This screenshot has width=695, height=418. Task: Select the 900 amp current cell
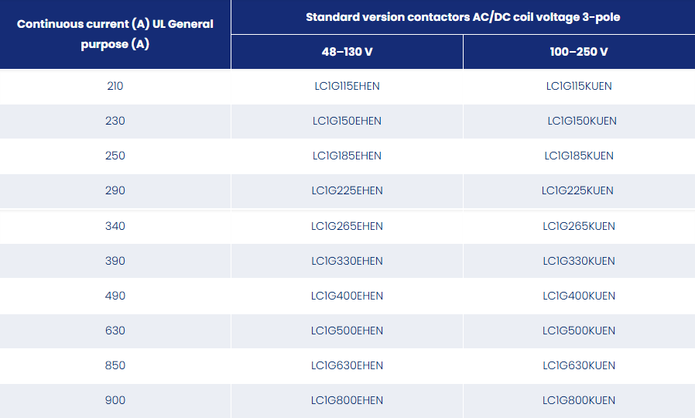115,400
